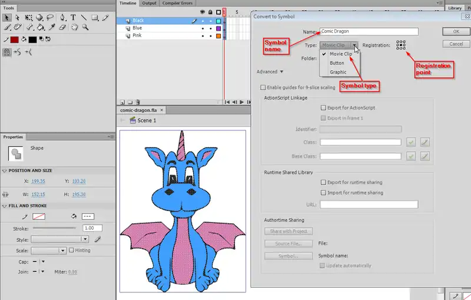The image size is (471, 300).
Task: Click the red stroke color swatch
Action: pos(15,39)
